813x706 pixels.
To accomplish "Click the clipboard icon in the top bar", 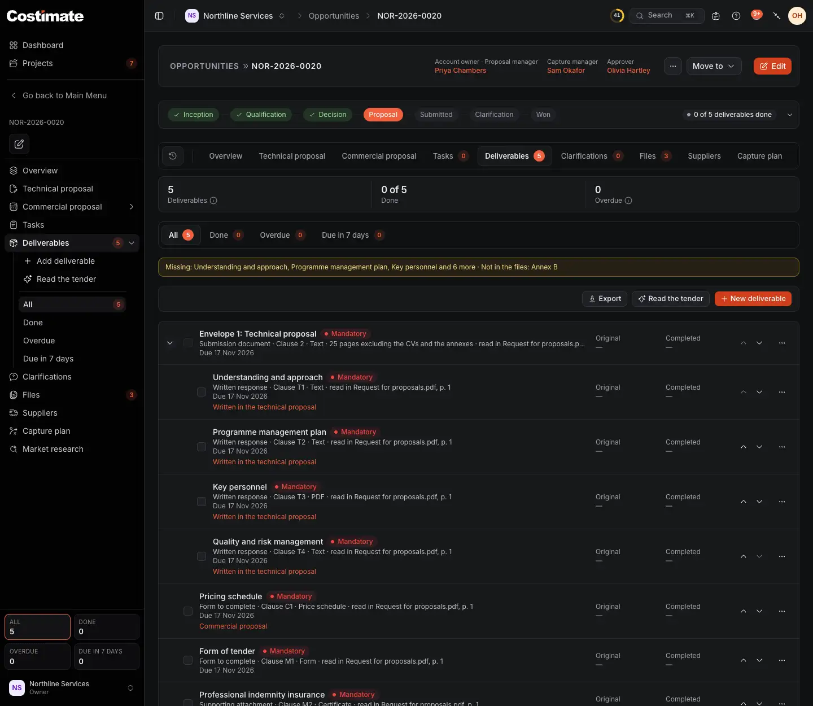I will coord(716,16).
